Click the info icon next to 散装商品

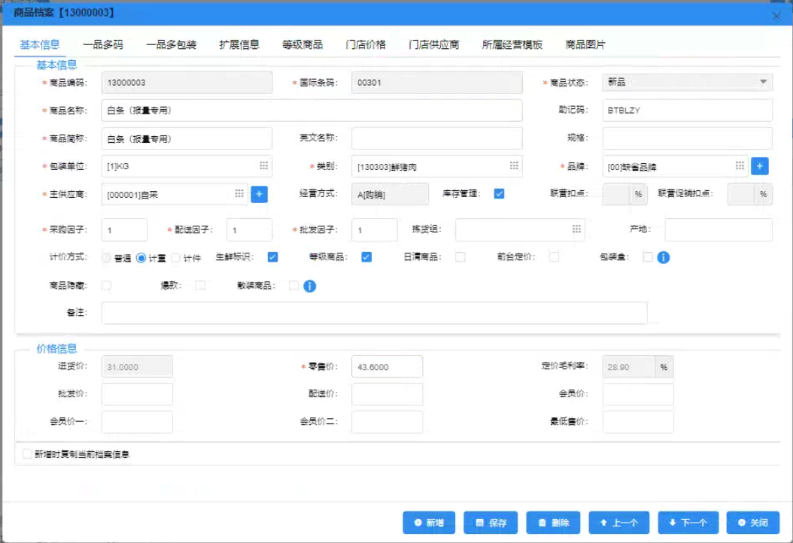310,286
